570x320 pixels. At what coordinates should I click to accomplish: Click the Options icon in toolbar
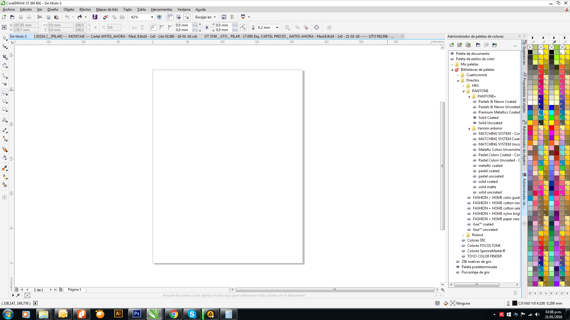pyautogui.click(x=232, y=17)
